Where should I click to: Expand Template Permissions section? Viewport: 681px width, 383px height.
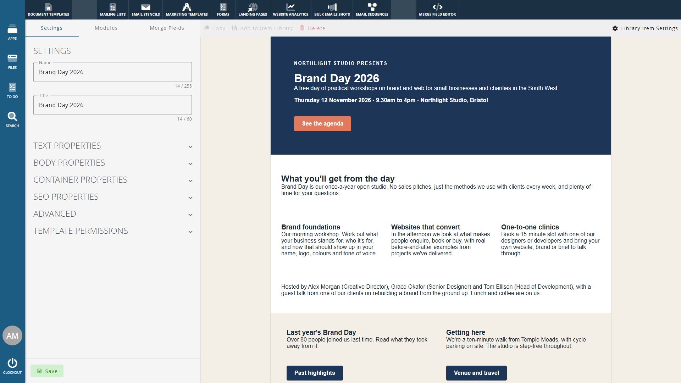pyautogui.click(x=113, y=231)
